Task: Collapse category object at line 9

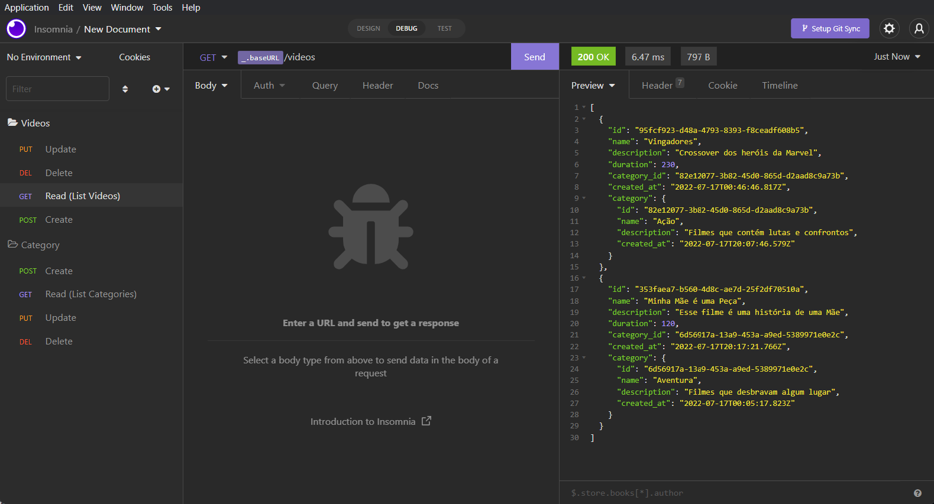Action: coord(584,198)
